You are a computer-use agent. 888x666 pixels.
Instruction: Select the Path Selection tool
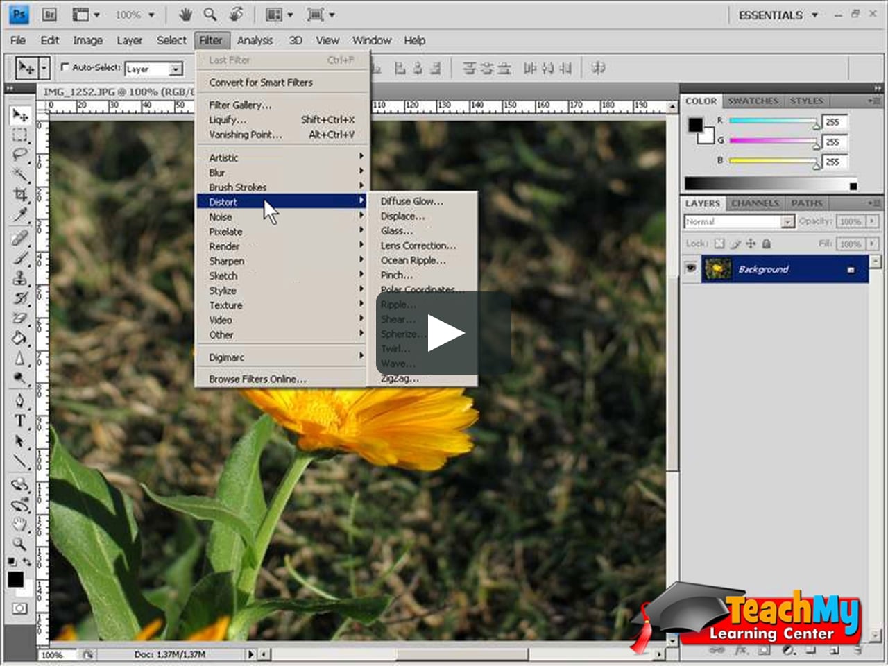19,441
